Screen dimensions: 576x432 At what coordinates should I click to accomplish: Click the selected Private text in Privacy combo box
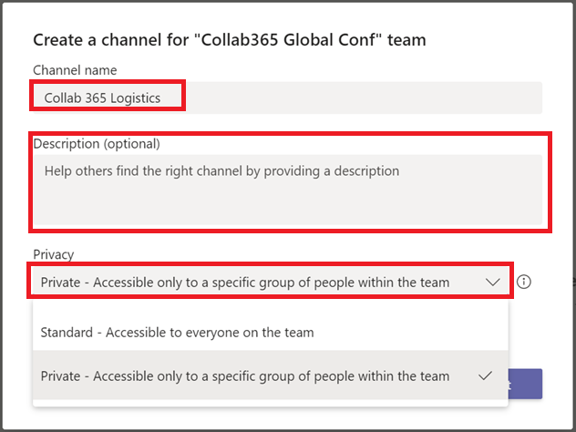click(245, 283)
